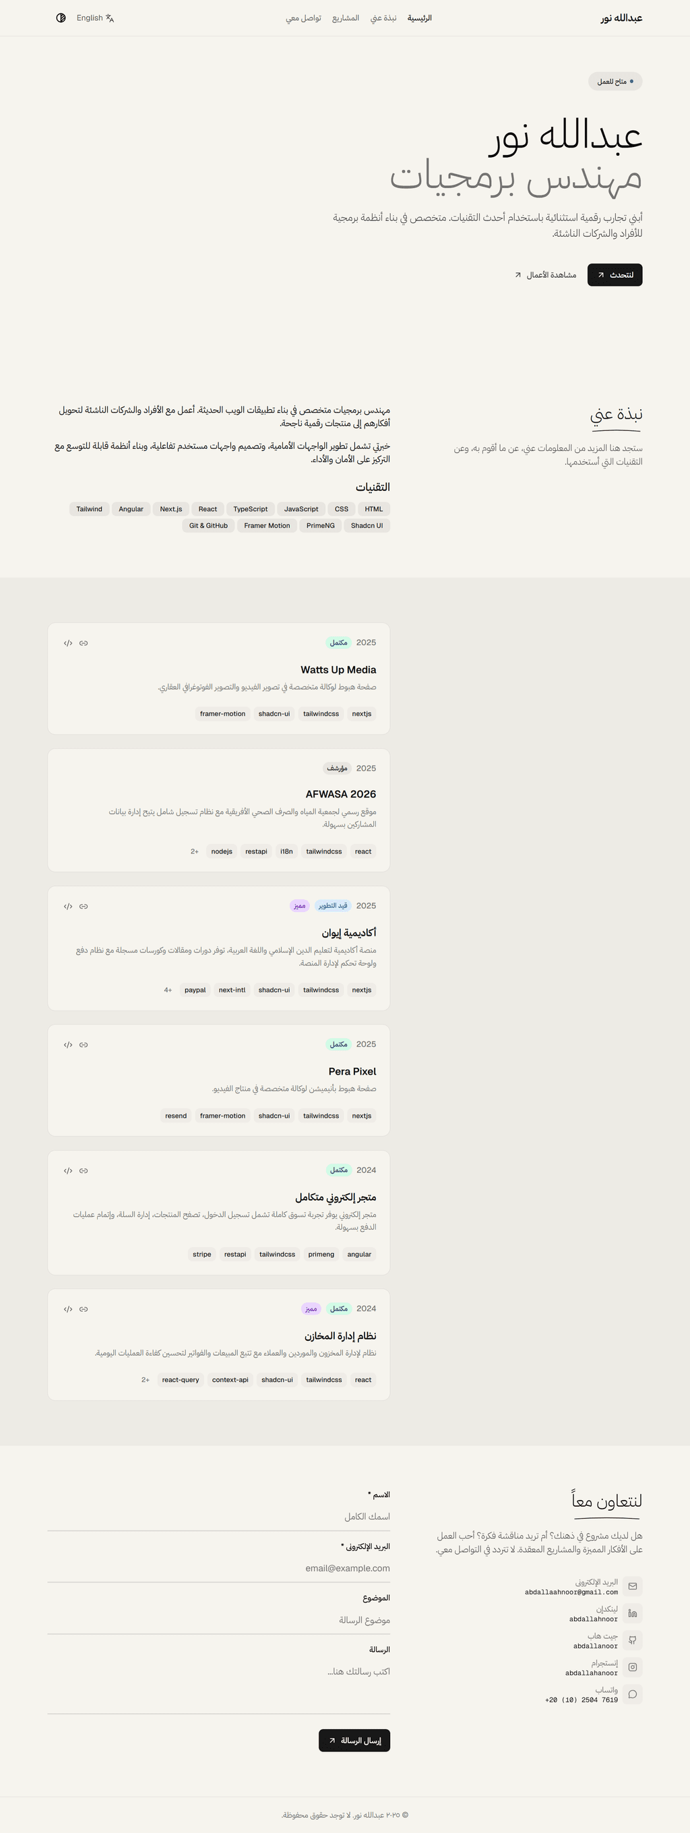Open the source code icon on Watts Up Media card
Image resolution: width=690 pixels, height=1833 pixels.
[x=67, y=643]
